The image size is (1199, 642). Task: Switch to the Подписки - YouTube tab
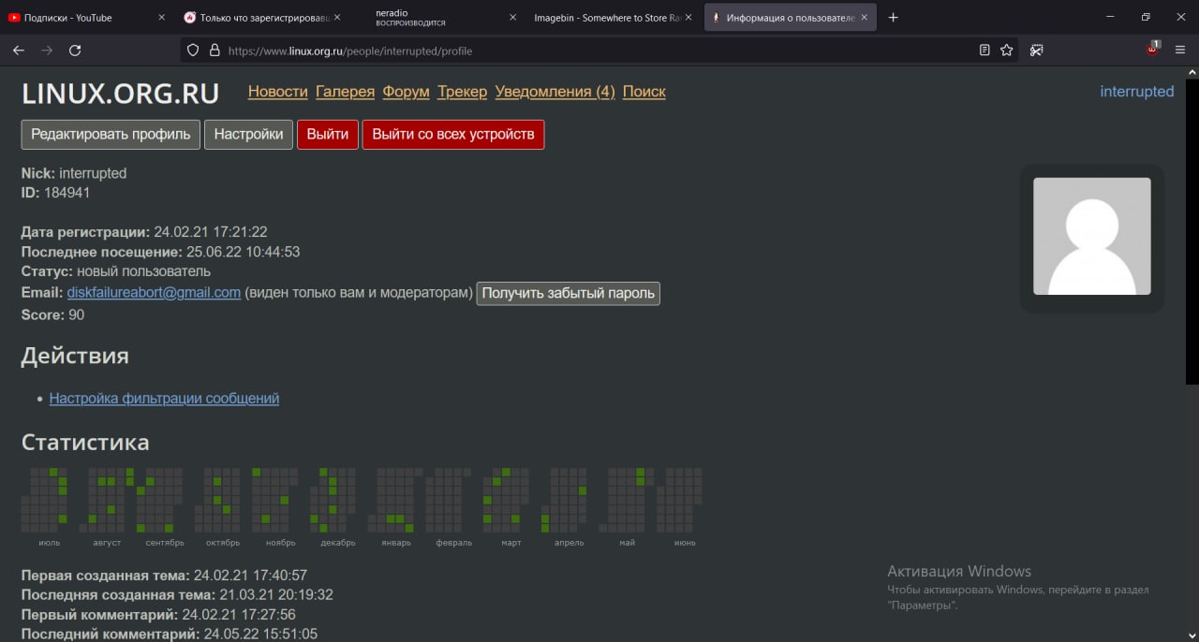click(88, 18)
